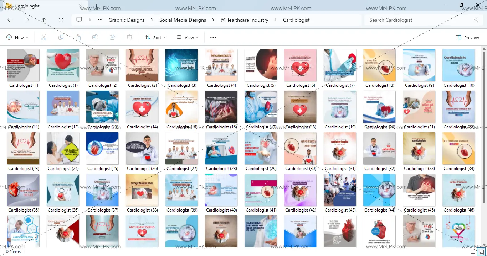Screen dimensions: 487x256
Task: Click the Copy icon in toolbar
Action: 61,37
